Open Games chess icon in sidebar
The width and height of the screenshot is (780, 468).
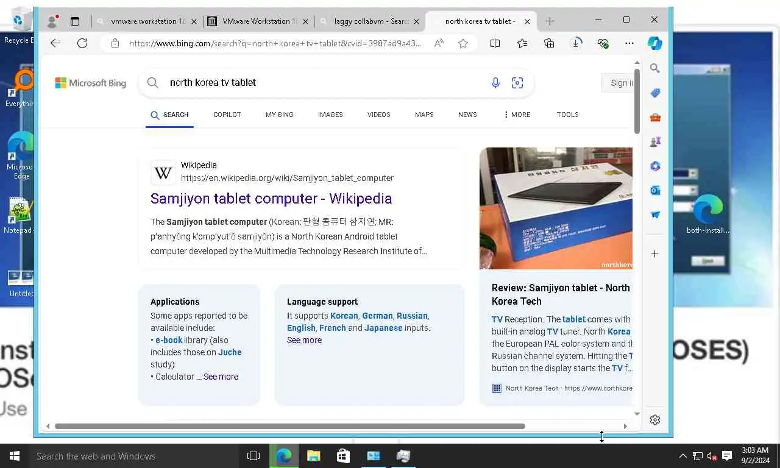point(655,141)
